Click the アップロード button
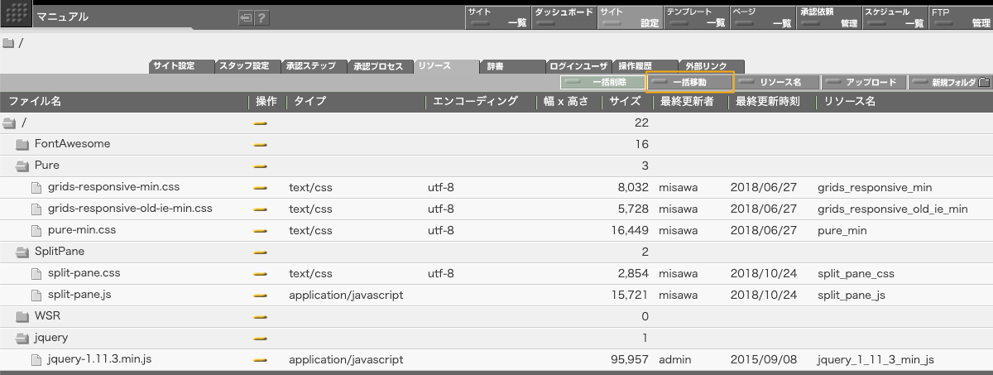 865,83
